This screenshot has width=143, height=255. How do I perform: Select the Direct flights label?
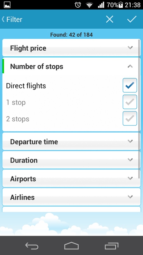[26, 86]
